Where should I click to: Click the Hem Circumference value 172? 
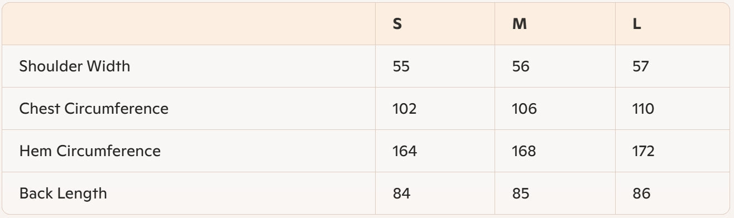point(644,151)
